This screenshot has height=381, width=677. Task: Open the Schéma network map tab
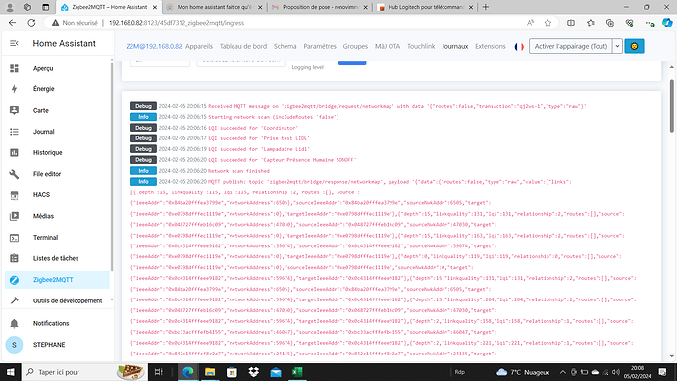click(285, 46)
